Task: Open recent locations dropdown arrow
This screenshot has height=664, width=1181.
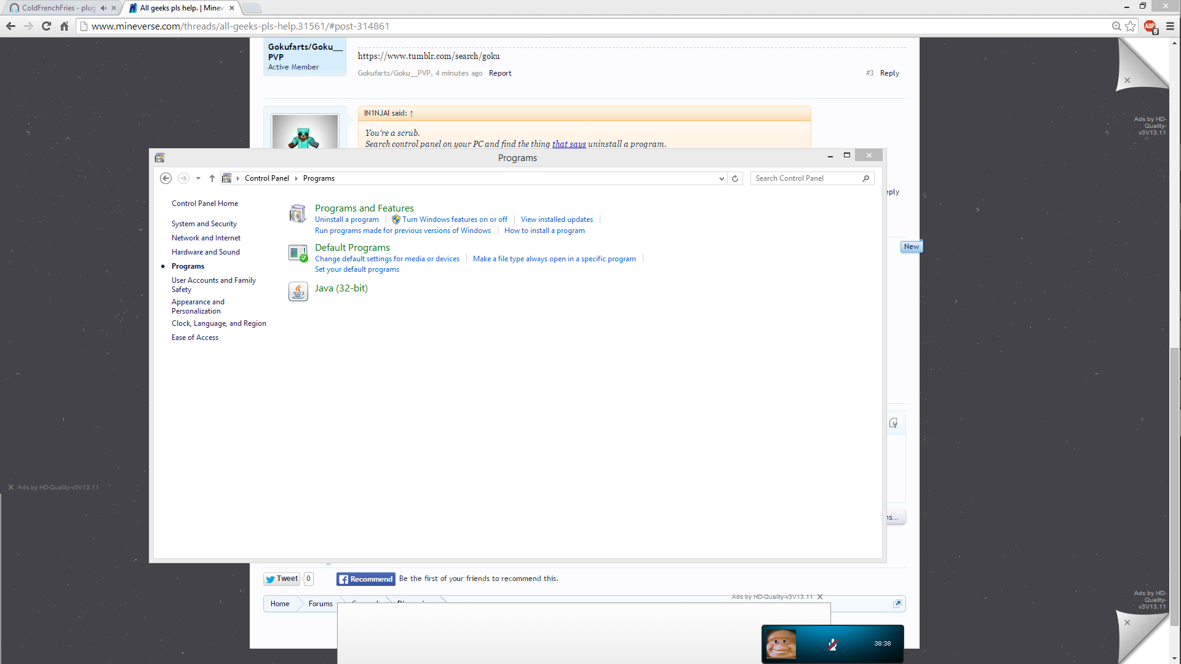Action: (x=198, y=178)
